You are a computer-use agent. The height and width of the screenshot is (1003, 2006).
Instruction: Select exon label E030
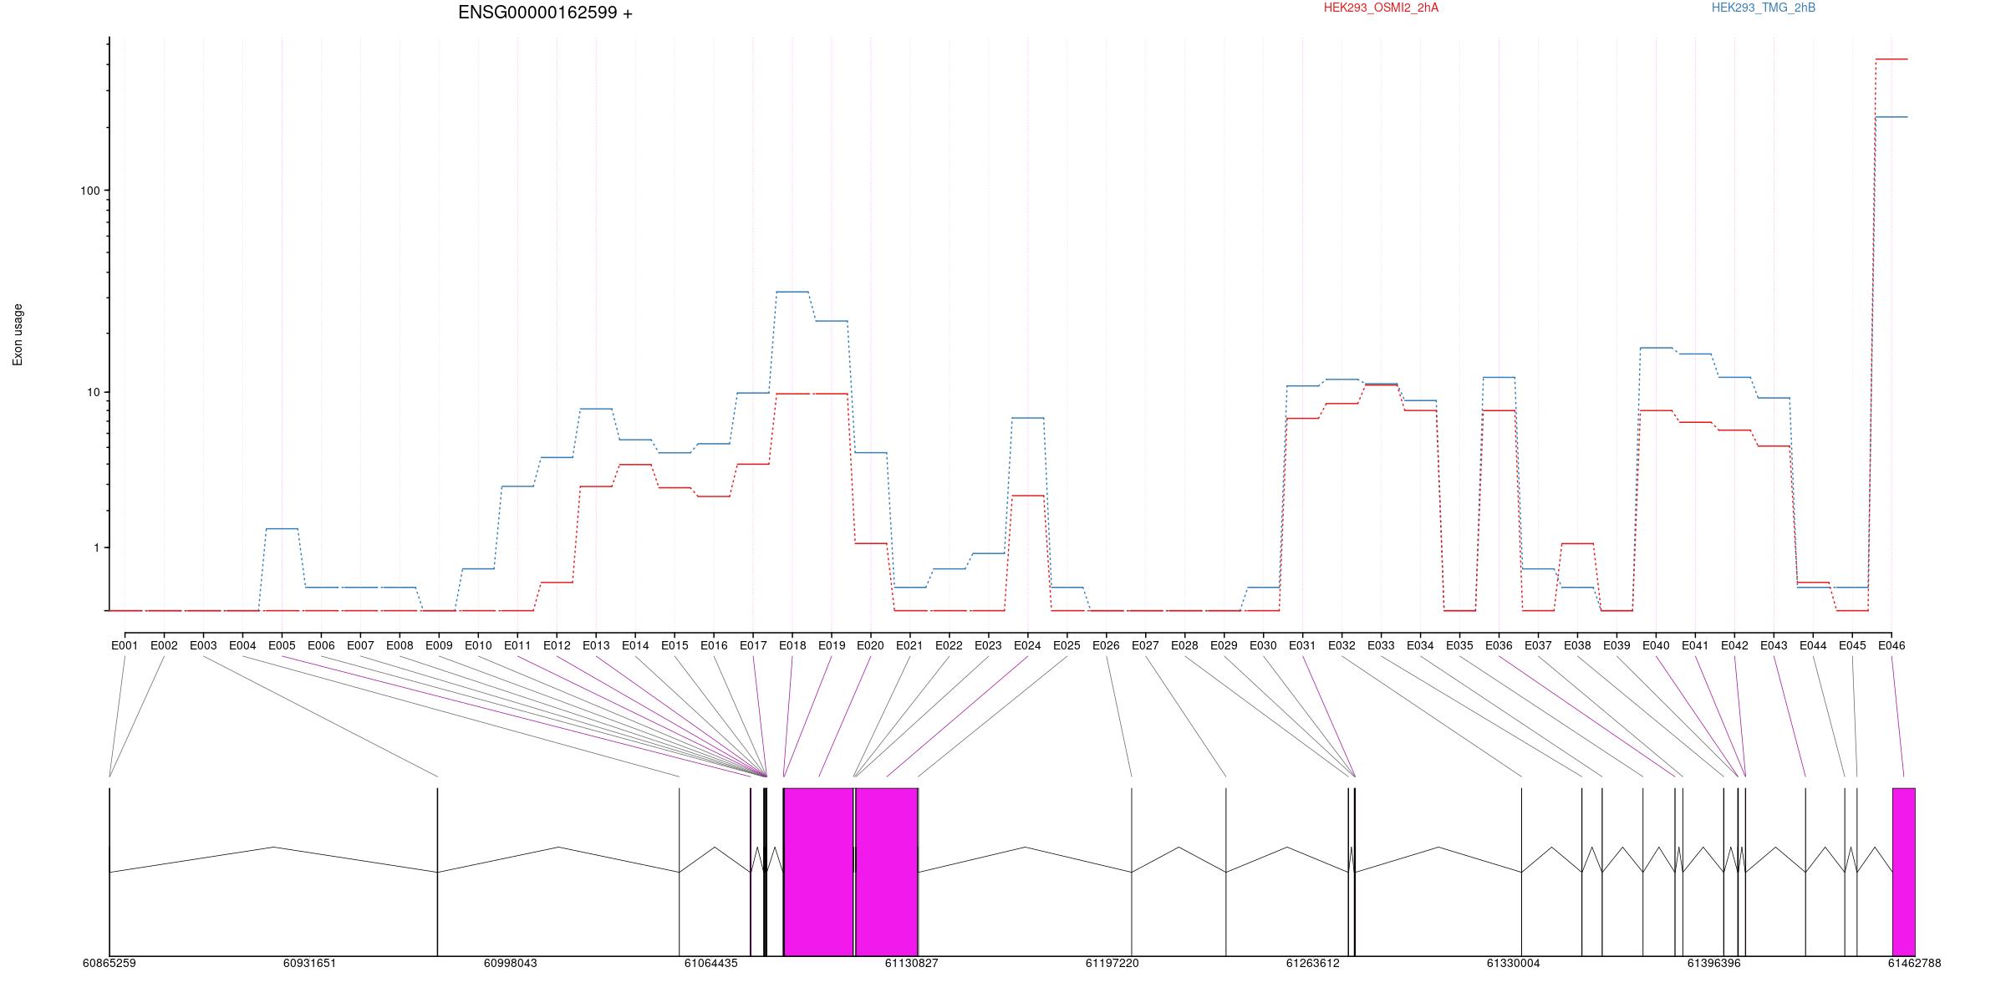[1263, 645]
